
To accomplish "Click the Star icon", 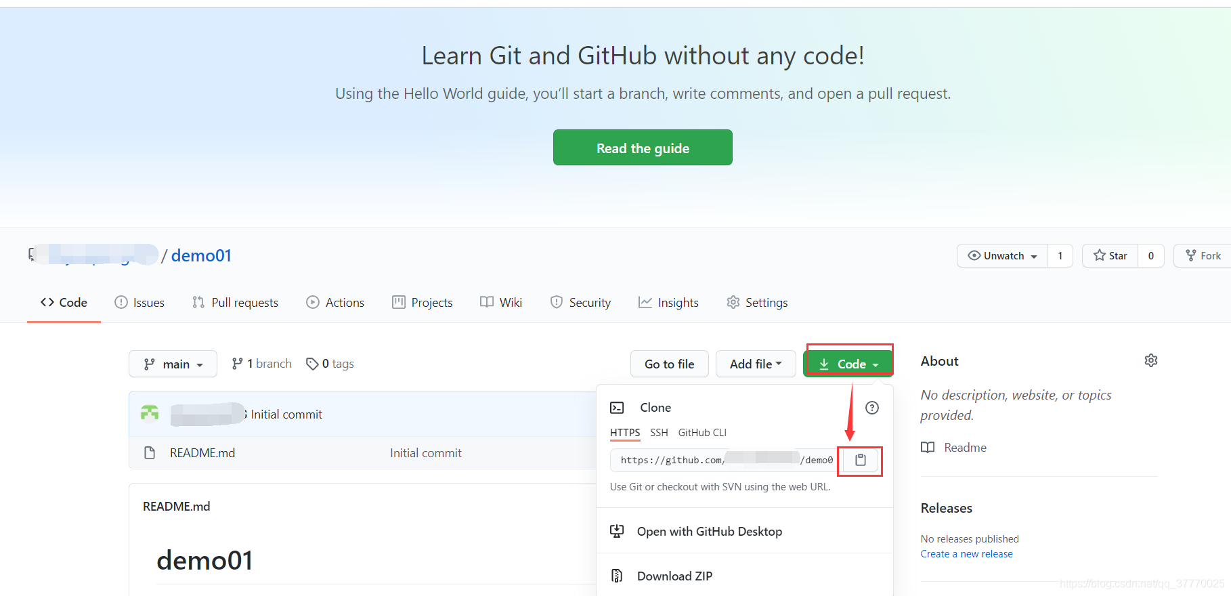I will 1100,255.
